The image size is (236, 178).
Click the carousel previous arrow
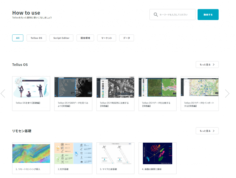coord(3,93)
